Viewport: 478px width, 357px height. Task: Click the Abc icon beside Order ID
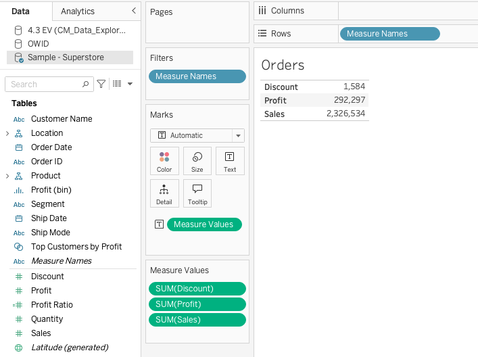(19, 162)
